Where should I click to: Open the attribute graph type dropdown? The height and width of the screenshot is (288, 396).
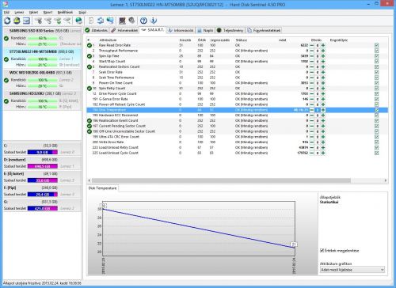point(352,270)
